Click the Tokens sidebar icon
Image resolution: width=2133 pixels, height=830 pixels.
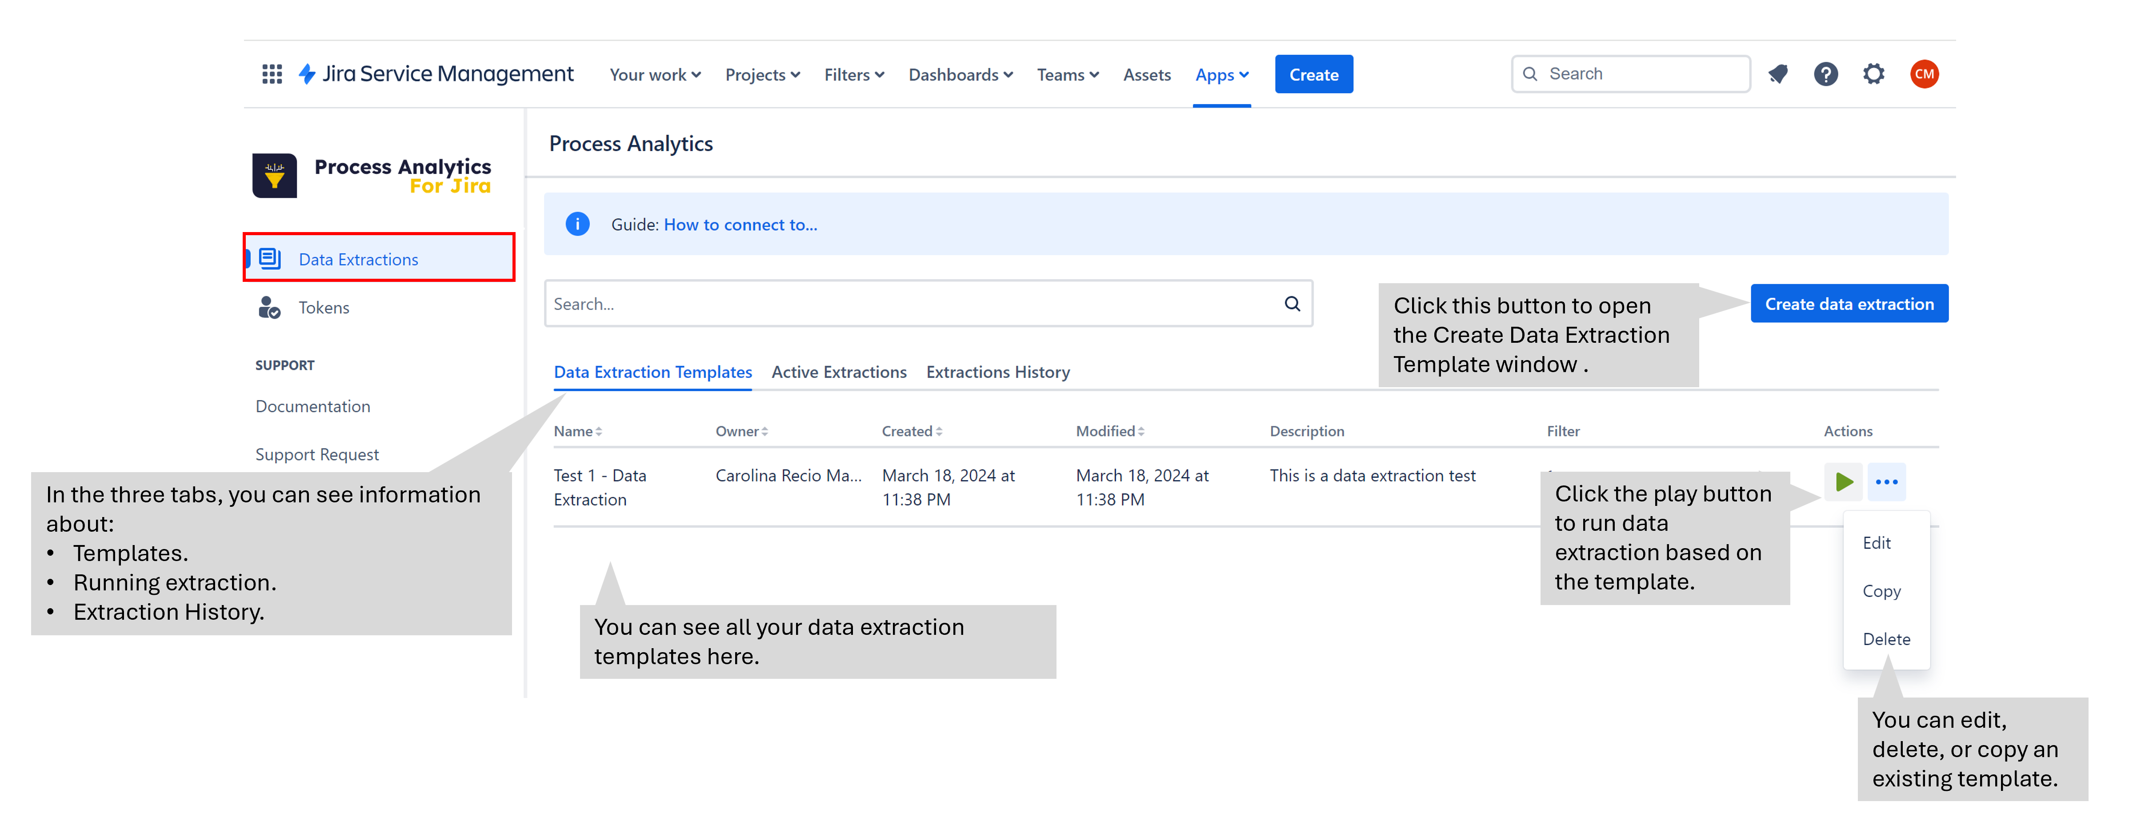pos(269,307)
